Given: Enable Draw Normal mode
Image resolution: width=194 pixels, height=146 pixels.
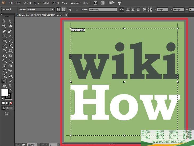Looking at the screenshot, I should 3,108.
